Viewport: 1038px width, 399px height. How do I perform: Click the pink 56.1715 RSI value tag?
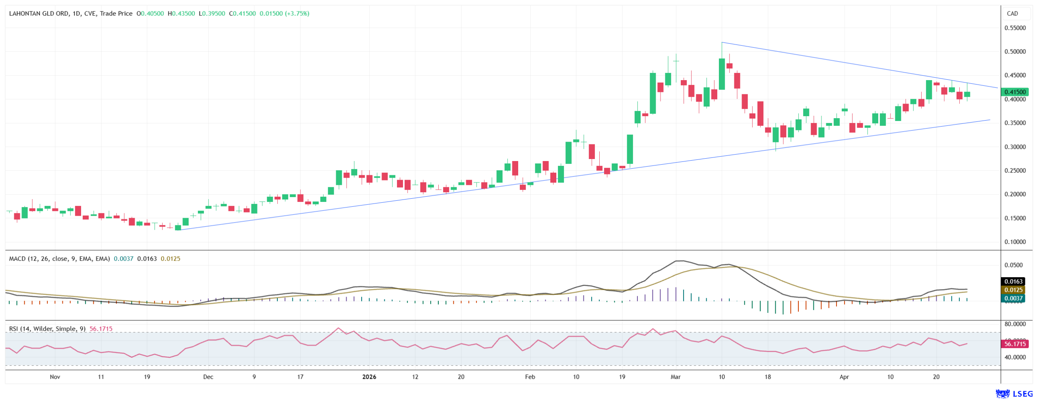tap(1014, 344)
